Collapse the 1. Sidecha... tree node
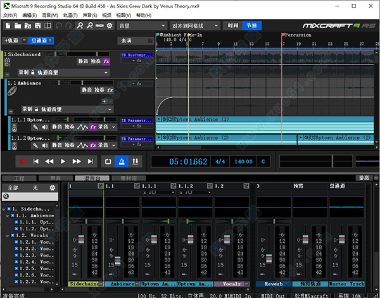 tap(4, 209)
